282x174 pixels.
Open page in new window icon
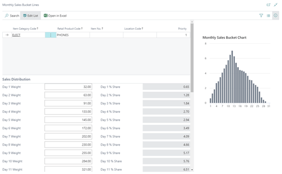pyautogui.click(x=268, y=5)
